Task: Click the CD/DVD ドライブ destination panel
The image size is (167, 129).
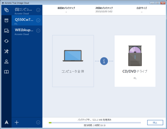Action: [135, 61]
